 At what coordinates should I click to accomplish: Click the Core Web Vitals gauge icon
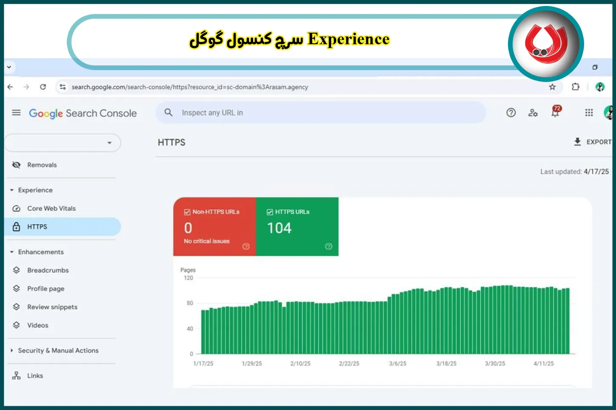pos(17,208)
